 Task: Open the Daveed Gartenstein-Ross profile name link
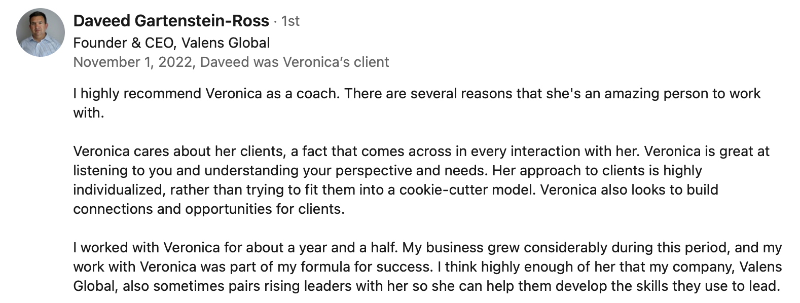click(171, 21)
